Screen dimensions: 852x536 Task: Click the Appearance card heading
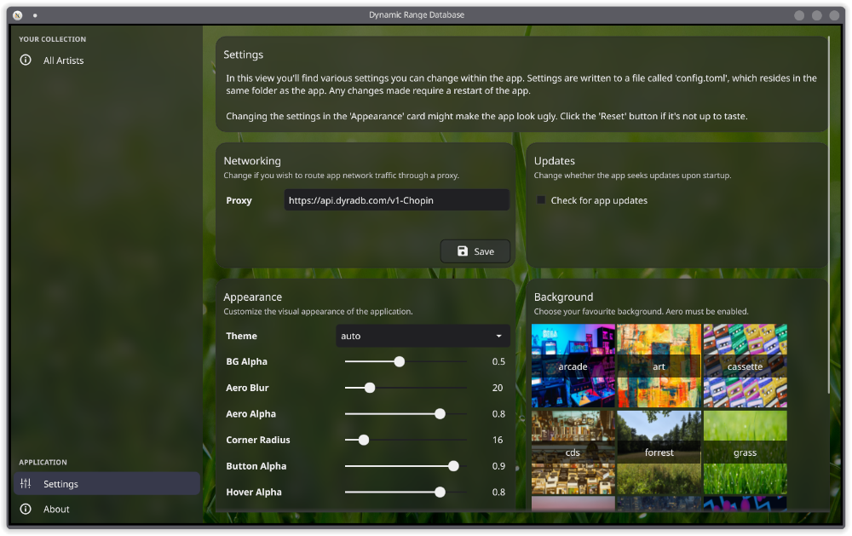pos(253,297)
